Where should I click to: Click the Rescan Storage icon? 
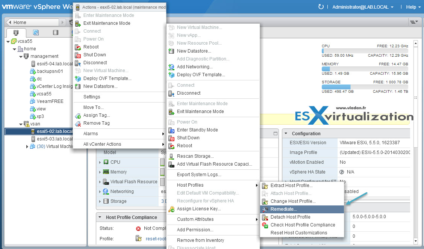(x=171, y=156)
